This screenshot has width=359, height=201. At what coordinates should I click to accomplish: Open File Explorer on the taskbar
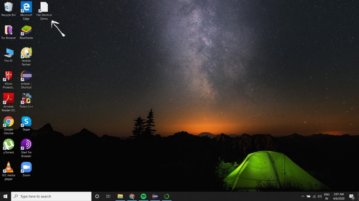point(120,196)
